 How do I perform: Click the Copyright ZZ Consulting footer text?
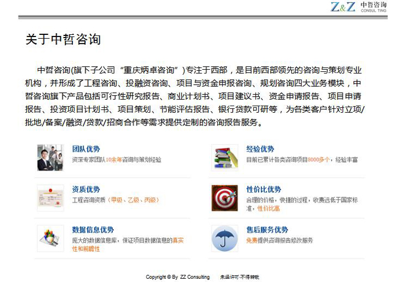[x=177, y=277]
